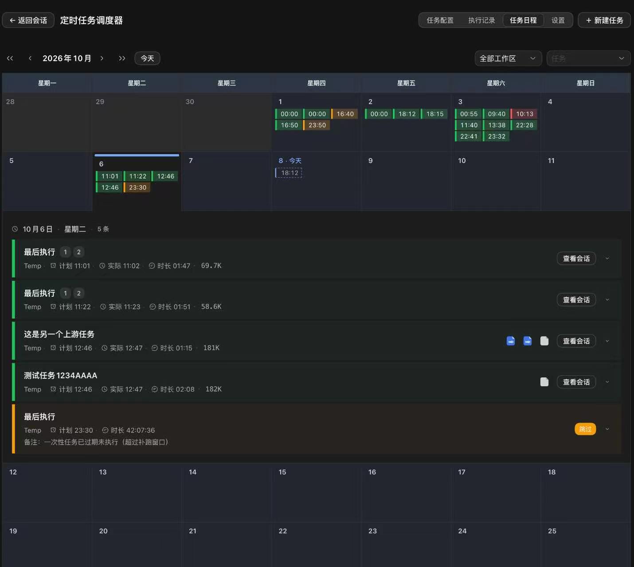Click 查看会话 for 测试任务1234AAAA

576,382
